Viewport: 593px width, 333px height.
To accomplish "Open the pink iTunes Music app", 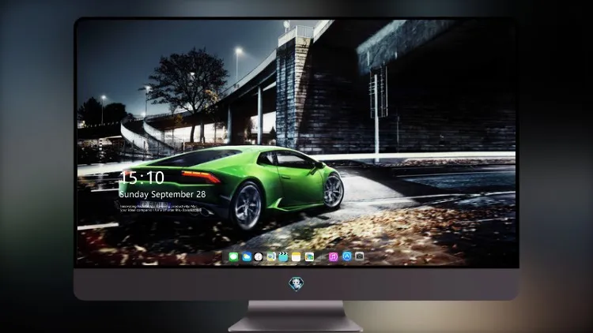I will click(333, 257).
